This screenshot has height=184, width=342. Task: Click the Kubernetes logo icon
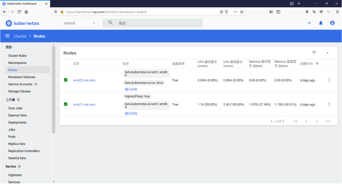pyautogui.click(x=9, y=23)
